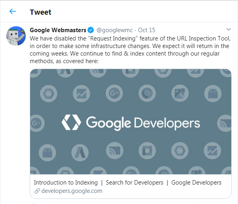Click the AdWords icon in card image
The width and height of the screenshot is (238, 204).
tap(80, 152)
